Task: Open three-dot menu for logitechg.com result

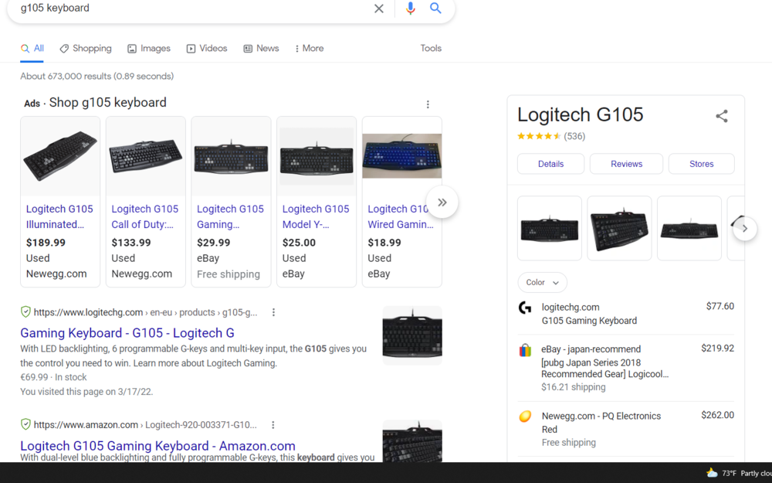Action: pyautogui.click(x=273, y=313)
